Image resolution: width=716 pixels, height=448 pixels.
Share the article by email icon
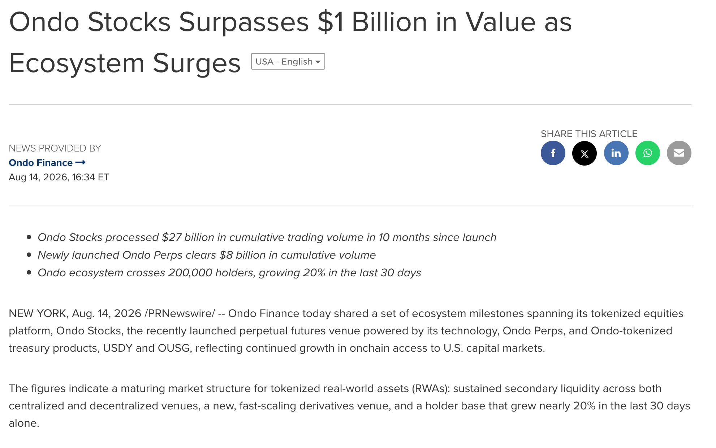pos(679,153)
